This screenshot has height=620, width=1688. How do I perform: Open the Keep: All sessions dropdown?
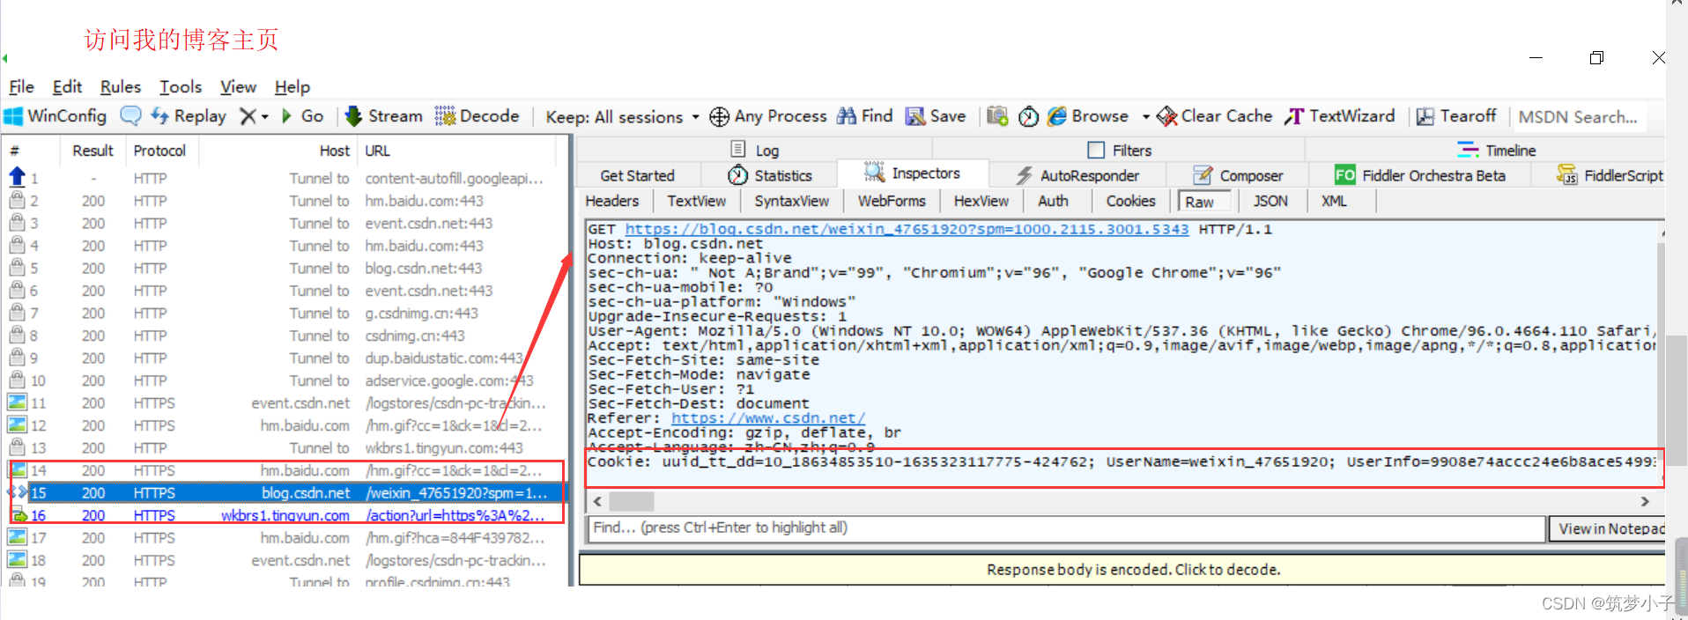tap(622, 117)
